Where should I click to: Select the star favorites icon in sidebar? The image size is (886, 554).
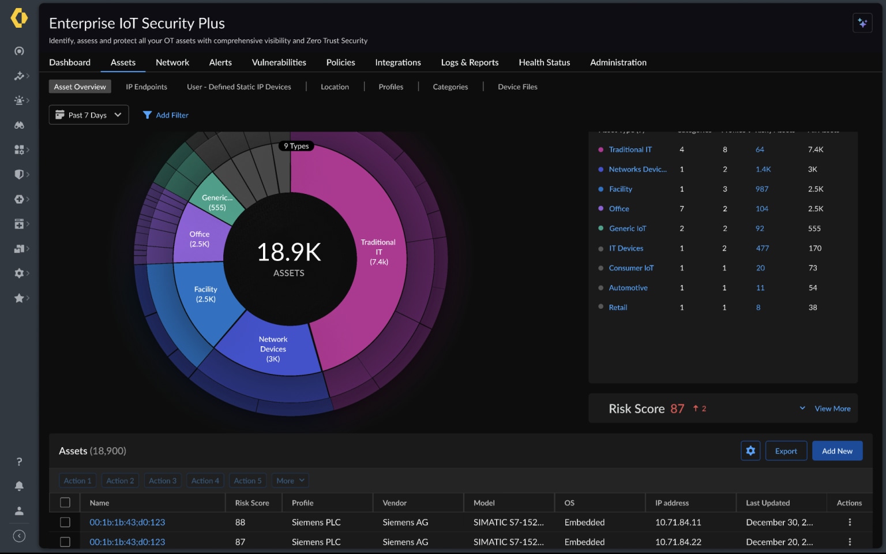click(19, 298)
